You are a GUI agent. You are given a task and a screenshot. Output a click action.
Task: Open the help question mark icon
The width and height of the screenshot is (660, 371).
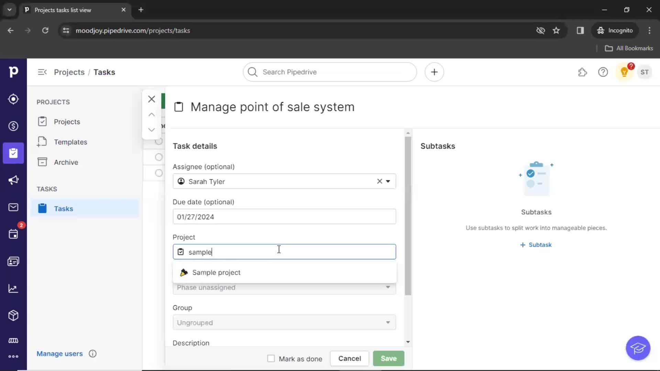[603, 72]
